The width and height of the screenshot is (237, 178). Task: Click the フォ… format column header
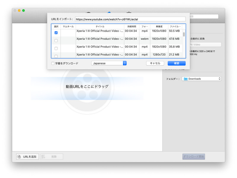click(145, 26)
